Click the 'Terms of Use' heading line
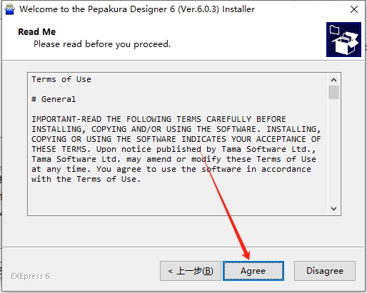Screen dimensions: 367x293 61,79
